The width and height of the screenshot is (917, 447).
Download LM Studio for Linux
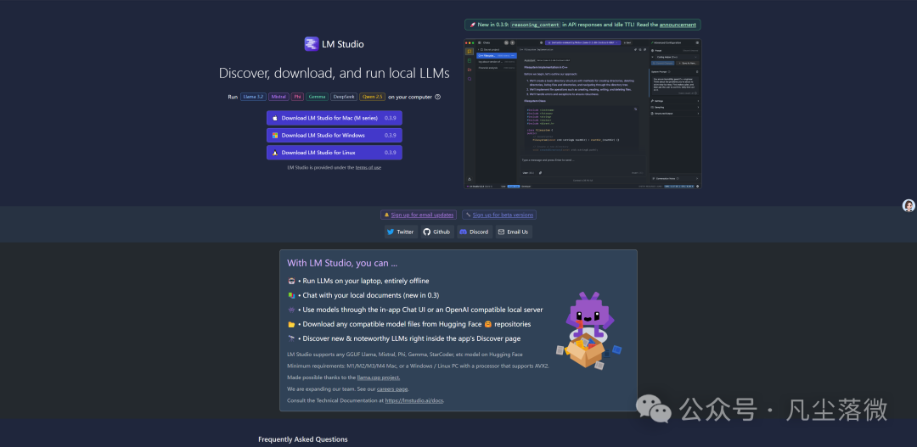coord(335,153)
